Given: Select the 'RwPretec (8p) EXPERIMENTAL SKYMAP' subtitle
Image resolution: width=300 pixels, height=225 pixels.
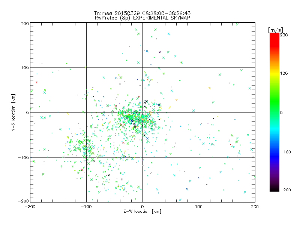Looking at the screenshot, I should (x=142, y=18).
